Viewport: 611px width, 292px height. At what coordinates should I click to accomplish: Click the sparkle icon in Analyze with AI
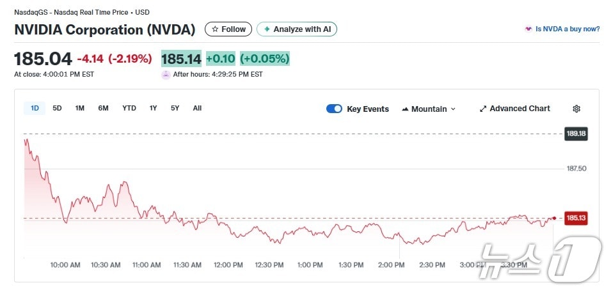[x=267, y=29]
